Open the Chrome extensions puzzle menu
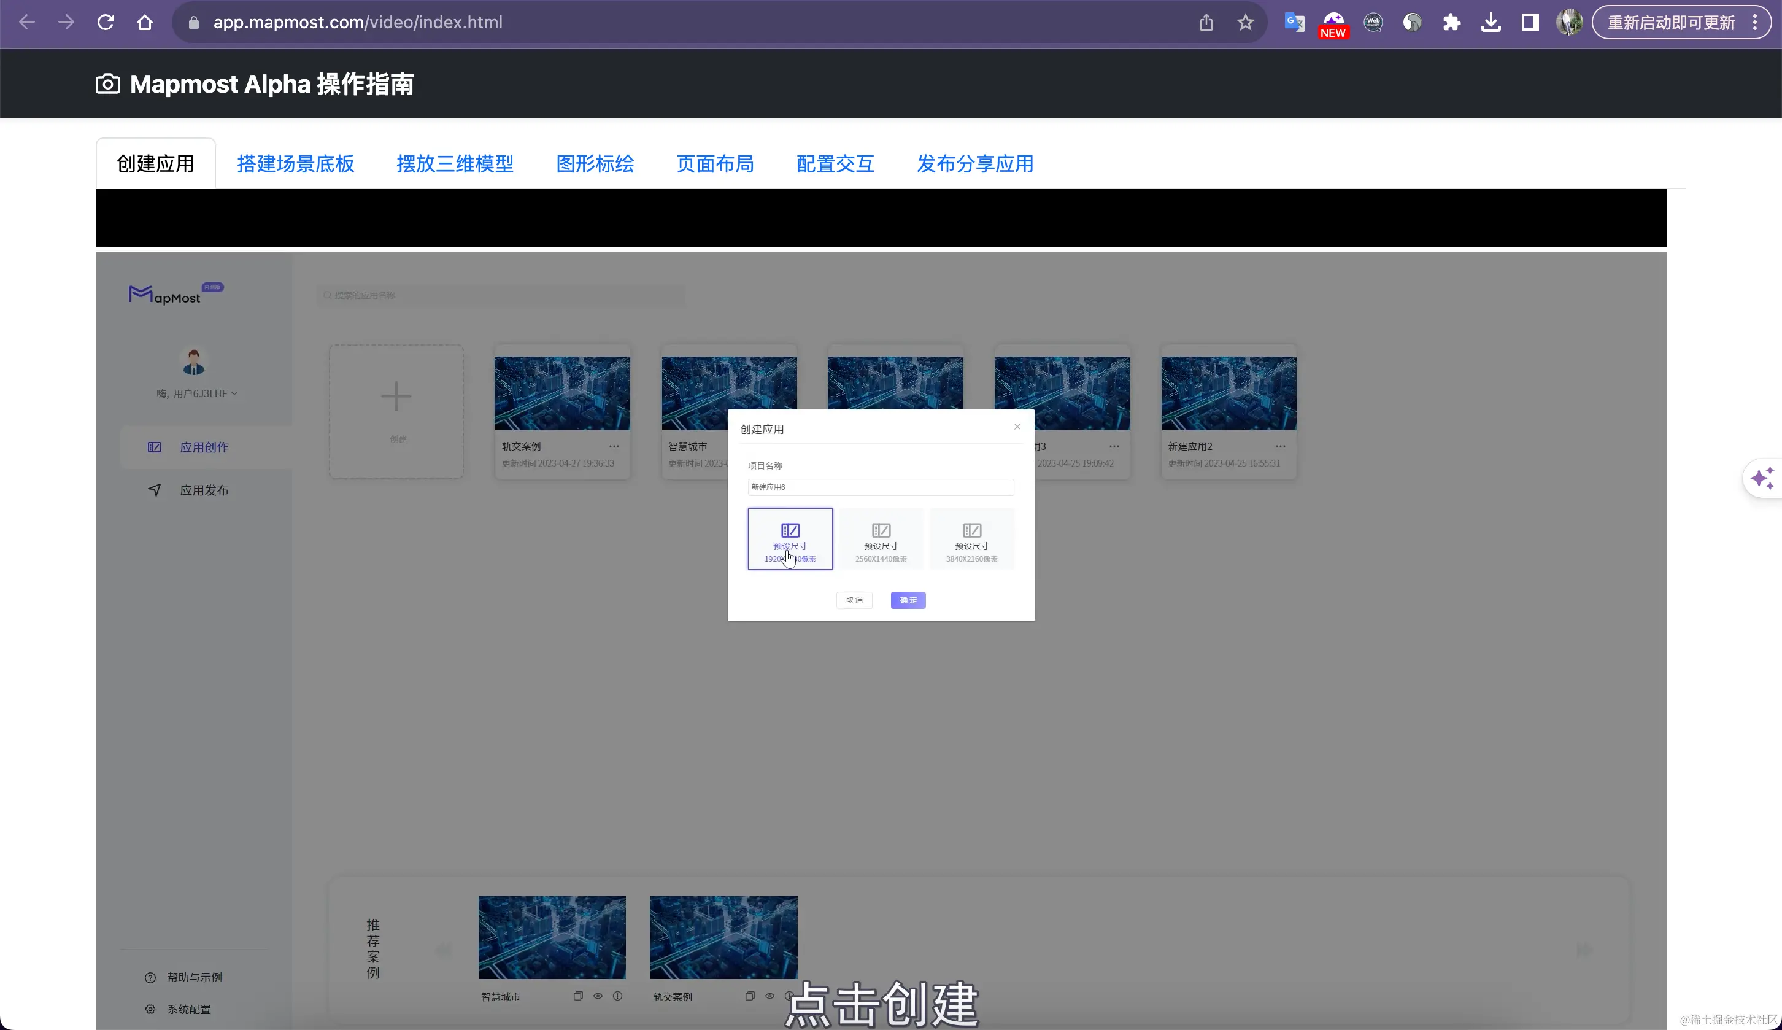Image resolution: width=1782 pixels, height=1030 pixels. pyautogui.click(x=1452, y=23)
